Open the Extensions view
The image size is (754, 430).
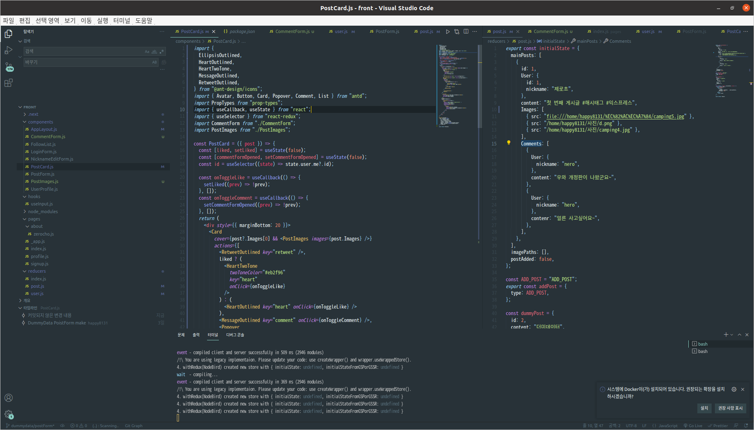pyautogui.click(x=8, y=83)
